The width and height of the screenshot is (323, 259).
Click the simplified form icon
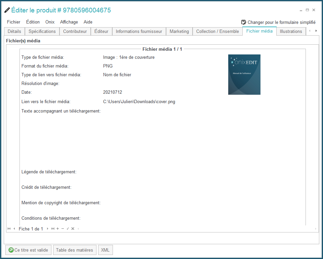[243, 22]
